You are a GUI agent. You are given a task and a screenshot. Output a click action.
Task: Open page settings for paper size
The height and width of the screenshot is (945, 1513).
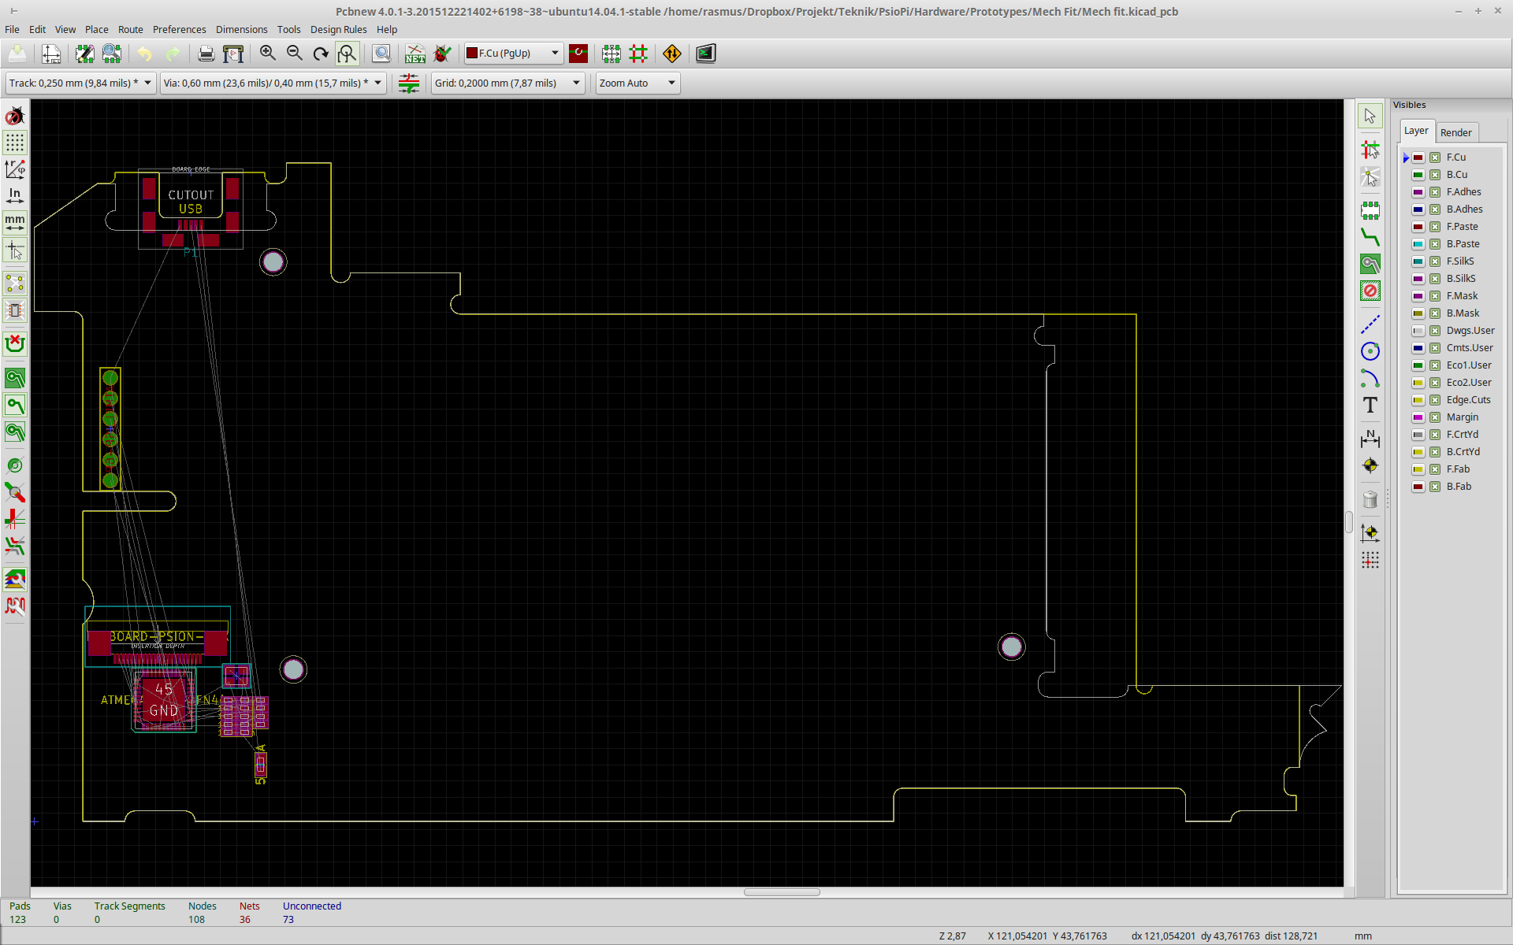tap(51, 54)
